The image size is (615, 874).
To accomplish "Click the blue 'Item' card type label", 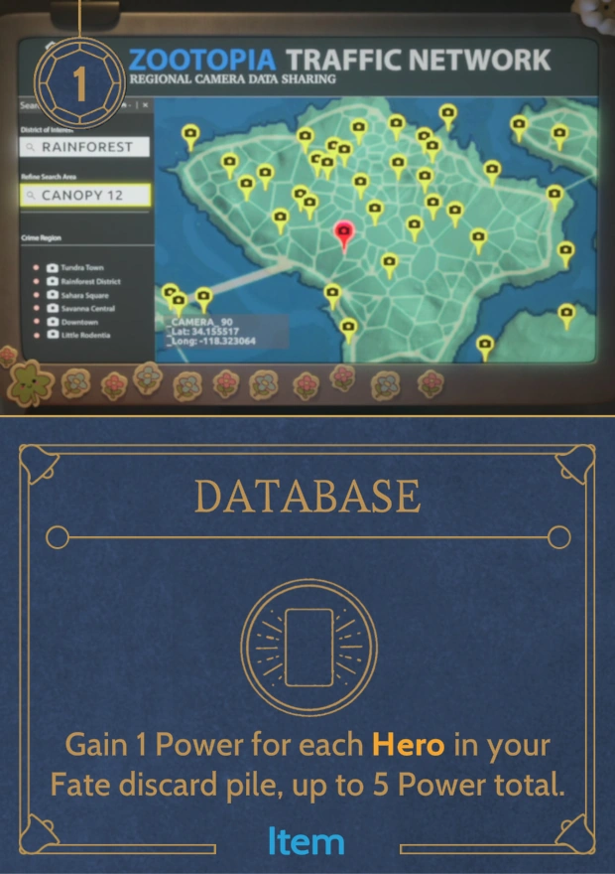I will [307, 841].
